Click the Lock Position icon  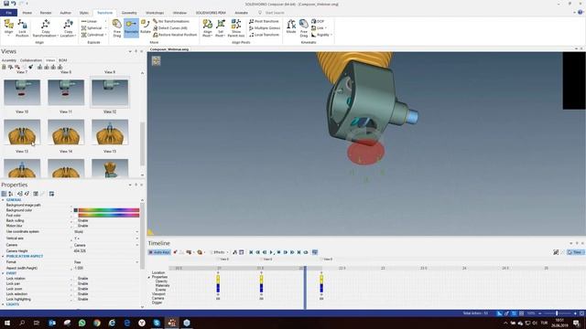22,28
